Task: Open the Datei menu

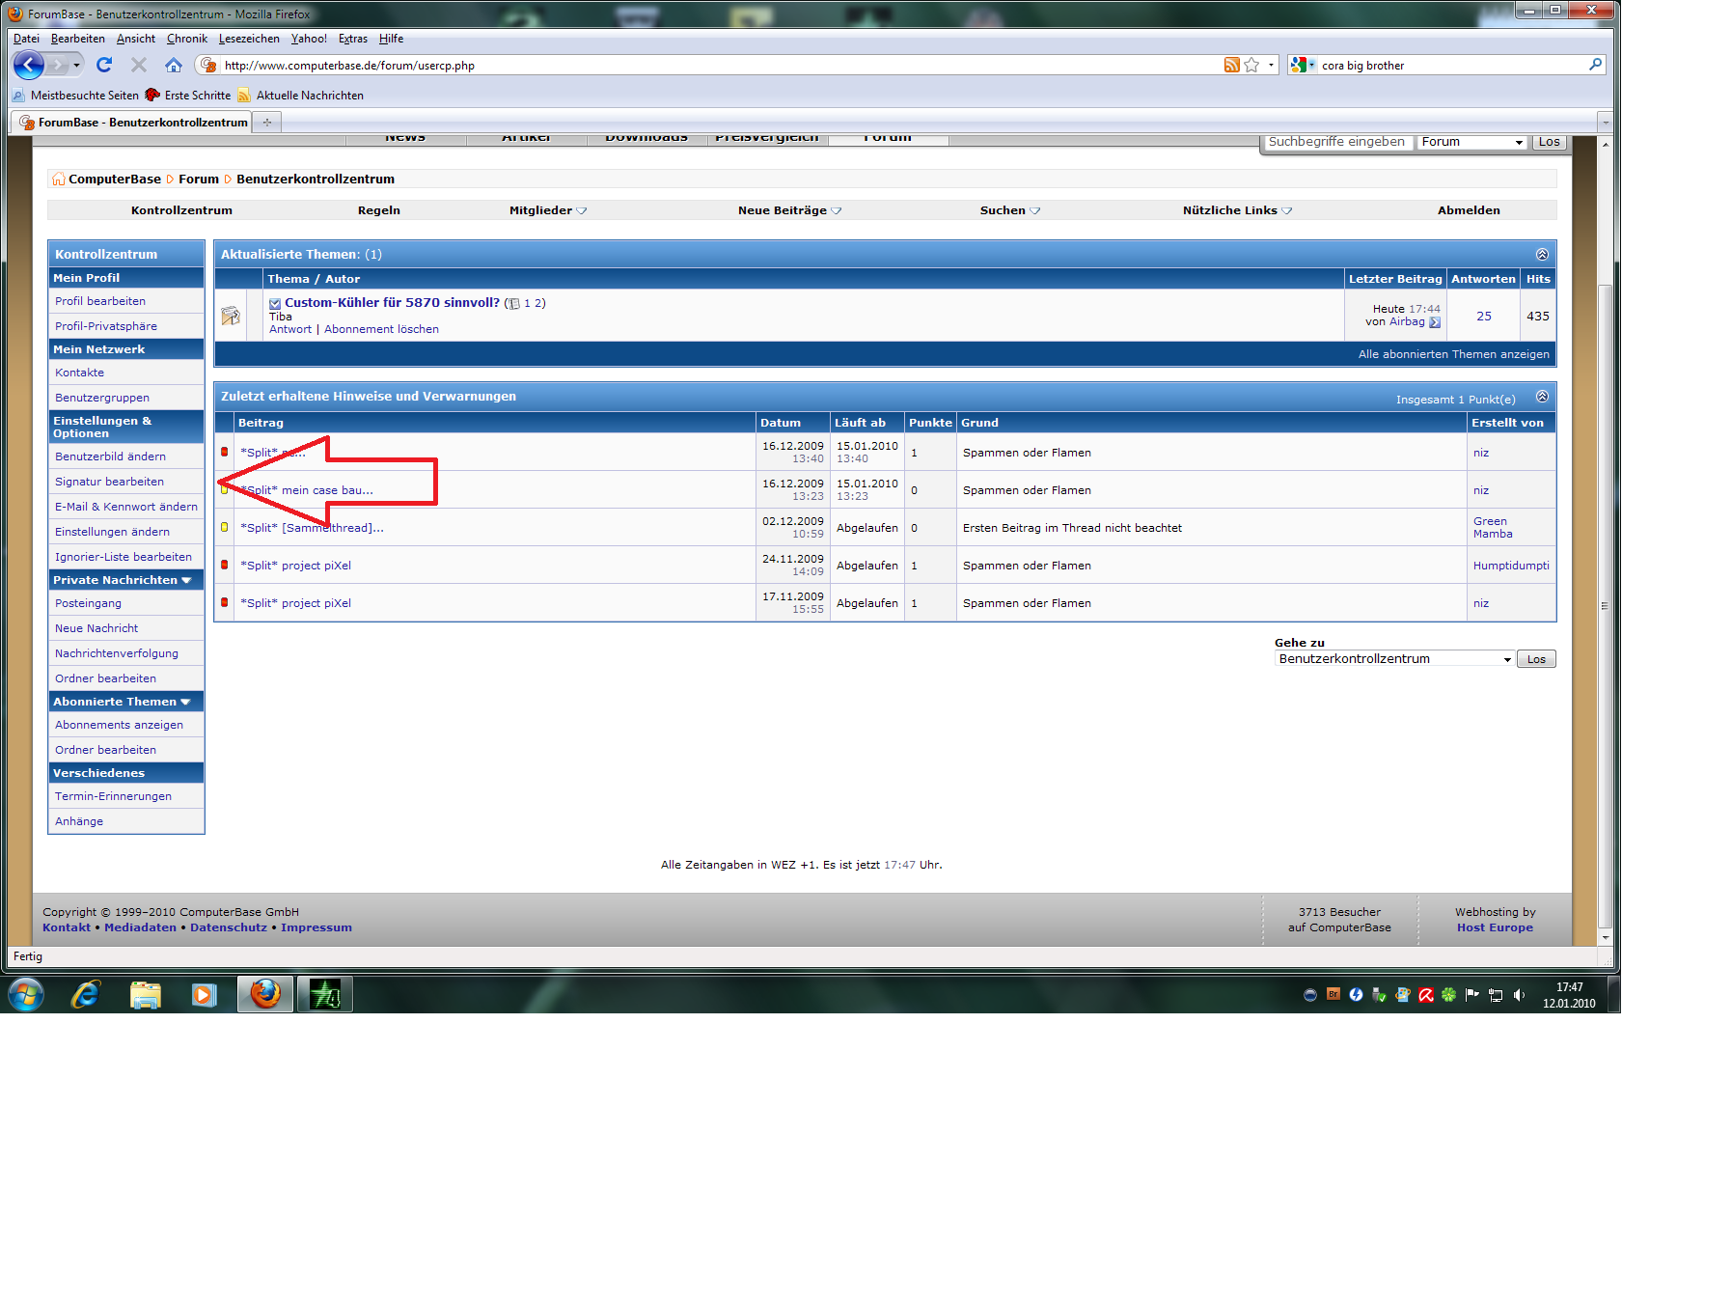Action: click(x=26, y=39)
